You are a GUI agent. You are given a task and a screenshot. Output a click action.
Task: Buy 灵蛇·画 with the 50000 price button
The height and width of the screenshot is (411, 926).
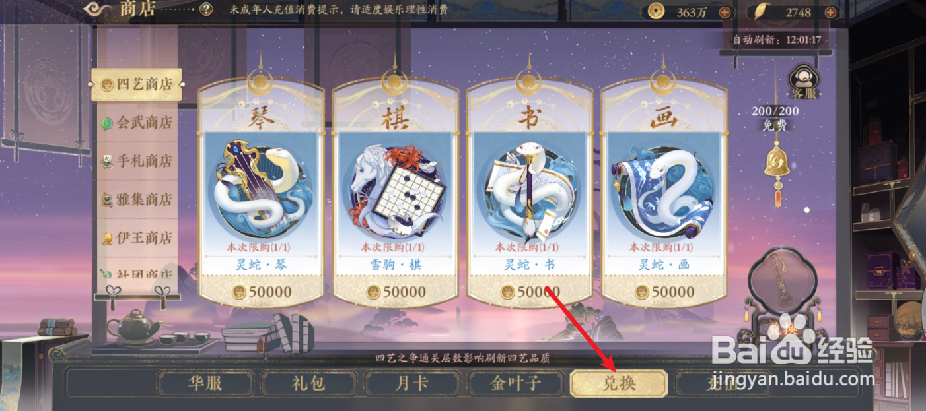click(x=664, y=292)
